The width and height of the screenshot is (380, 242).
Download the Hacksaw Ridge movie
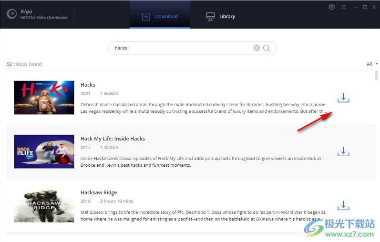click(343, 205)
